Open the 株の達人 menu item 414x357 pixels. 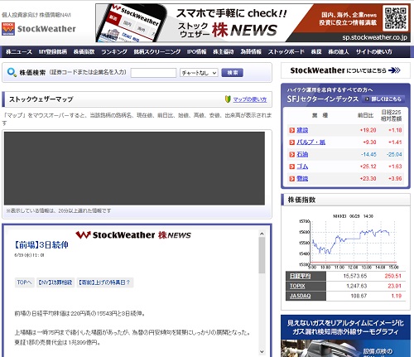[x=339, y=51]
